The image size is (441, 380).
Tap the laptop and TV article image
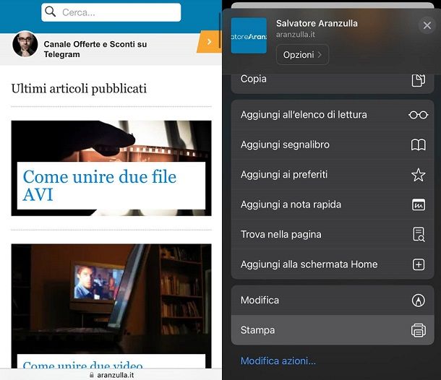point(111,298)
